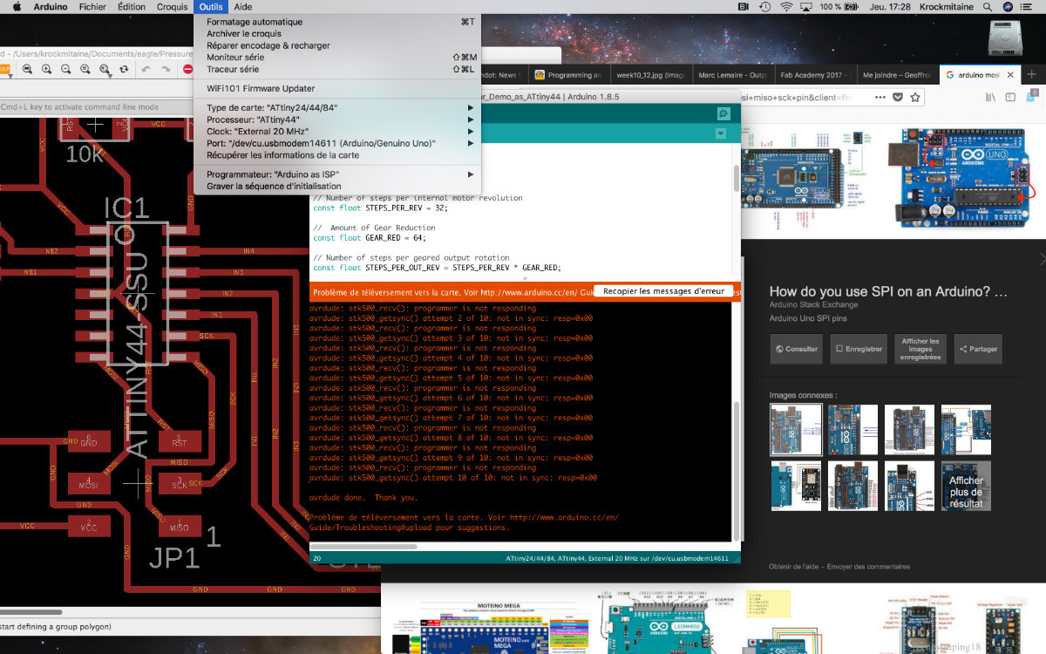Click EAGLE horizontal scrollbar at bottom
The image size is (1046, 654).
31,613
